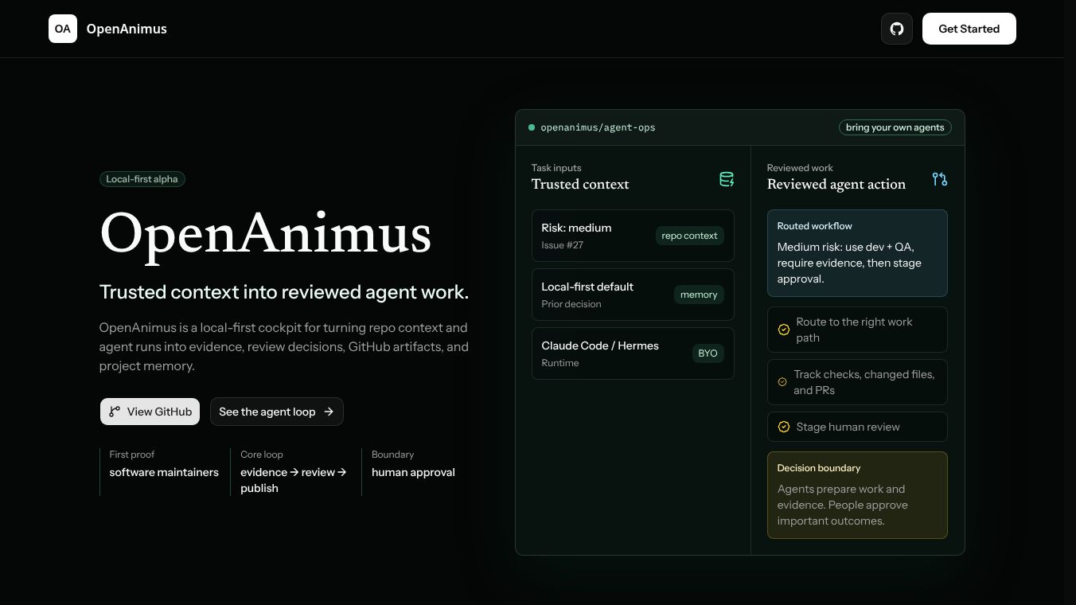Click the check icon next to Route to the right work path
Viewport: 1076px width, 605px height.
pos(784,330)
